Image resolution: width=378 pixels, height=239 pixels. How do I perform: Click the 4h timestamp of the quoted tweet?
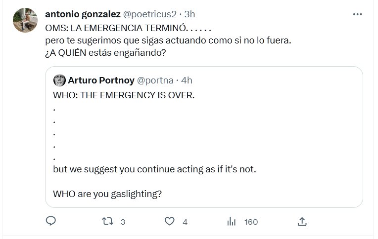(x=187, y=80)
